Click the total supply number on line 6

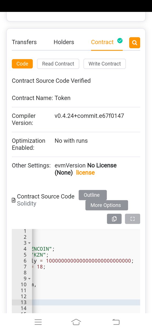(x=89, y=261)
